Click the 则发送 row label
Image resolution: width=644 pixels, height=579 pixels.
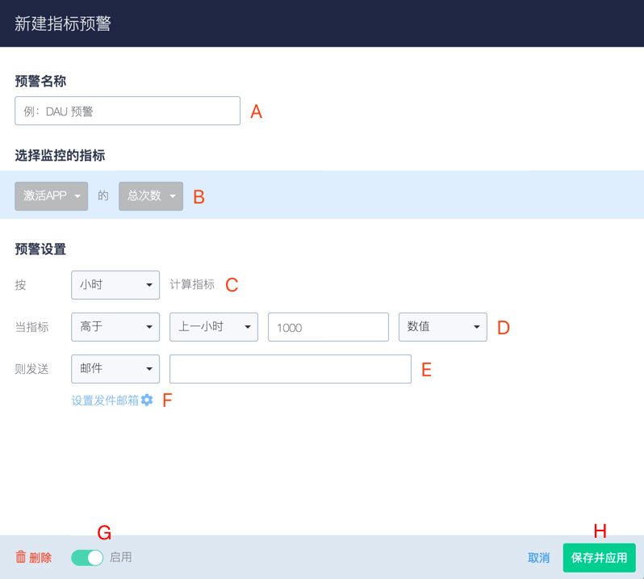(x=31, y=369)
